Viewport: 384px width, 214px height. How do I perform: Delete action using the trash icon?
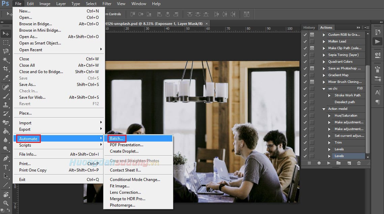click(359, 163)
